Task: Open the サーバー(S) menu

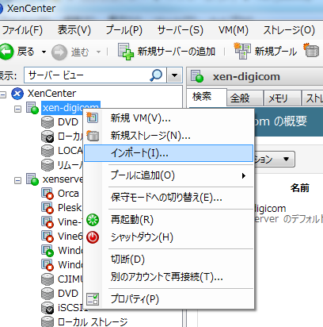Action: 180,30
